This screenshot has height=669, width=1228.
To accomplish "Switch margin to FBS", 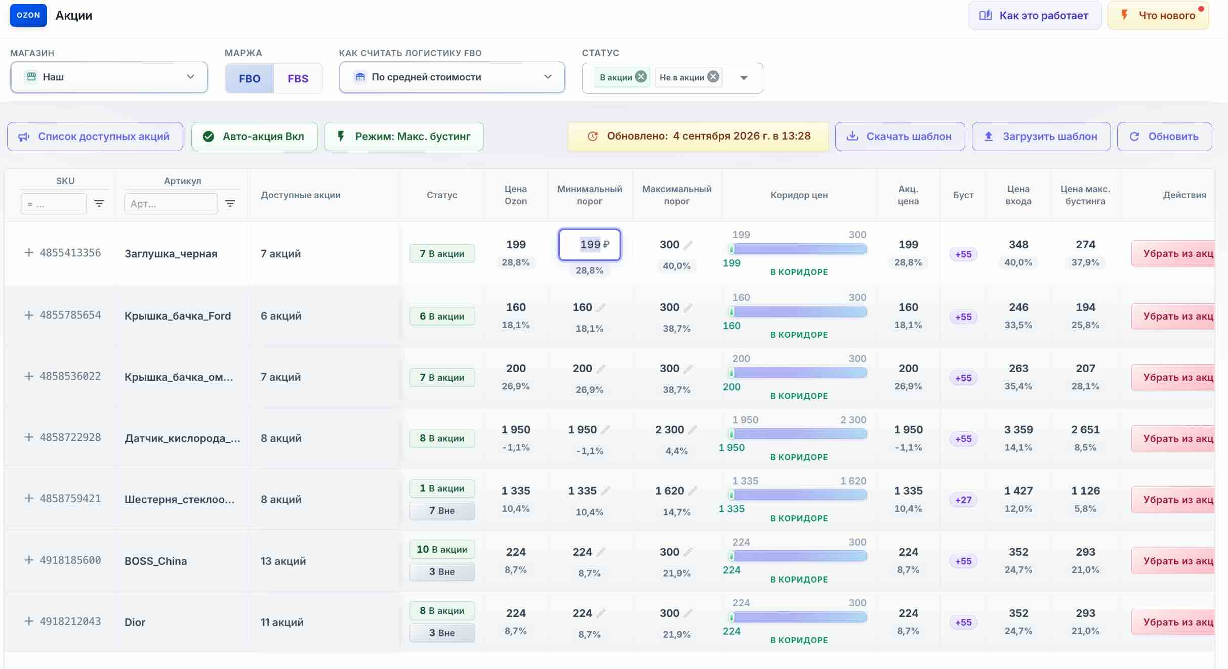I will (x=298, y=78).
